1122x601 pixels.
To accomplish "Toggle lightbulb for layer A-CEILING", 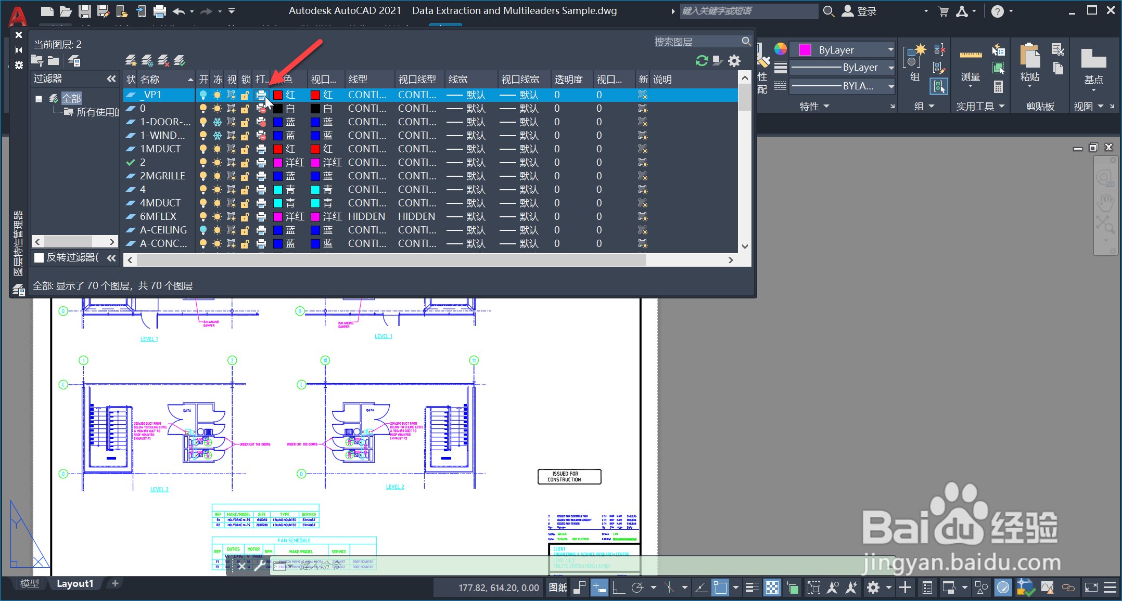I will [x=203, y=230].
